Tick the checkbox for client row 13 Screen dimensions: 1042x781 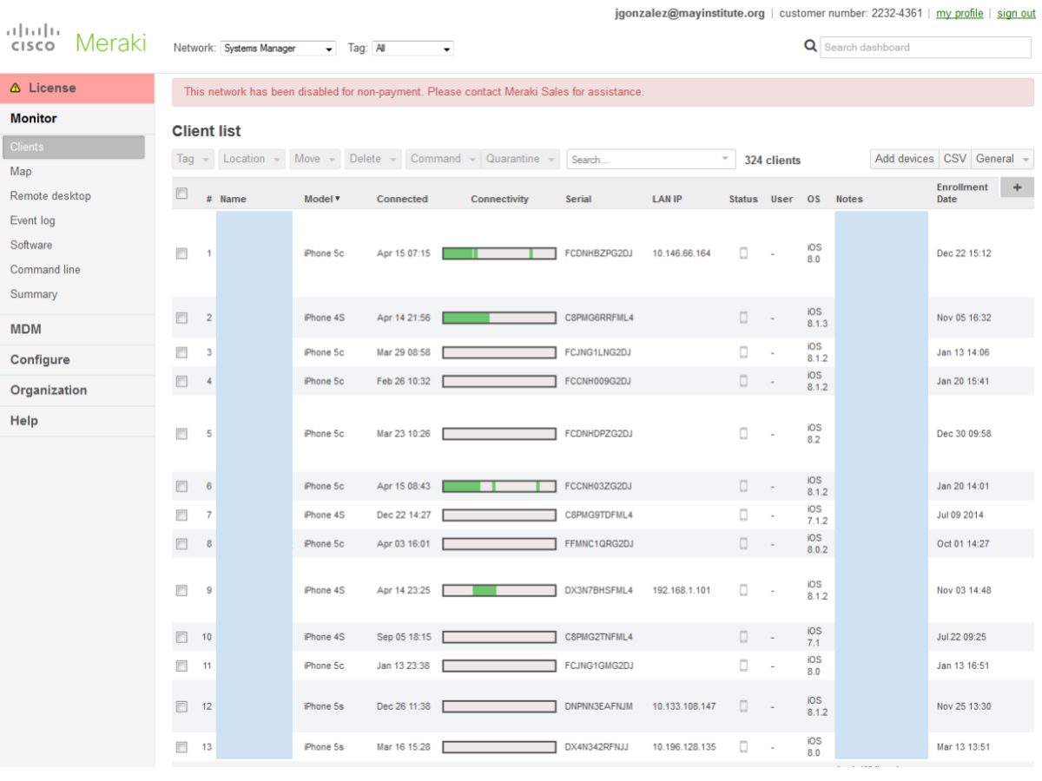181,746
